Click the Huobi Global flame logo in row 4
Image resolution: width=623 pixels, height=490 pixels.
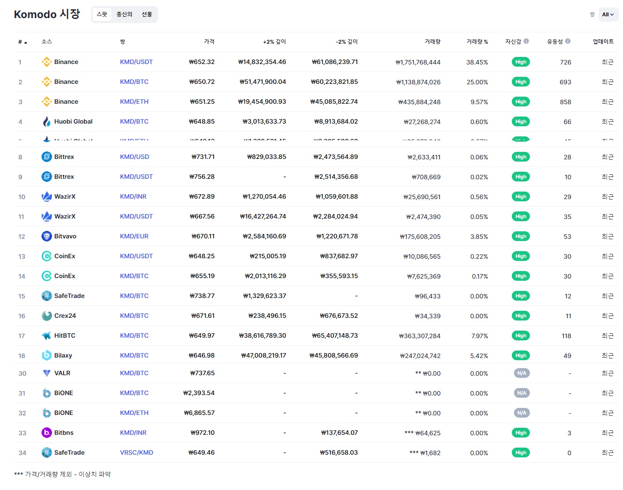tap(46, 121)
